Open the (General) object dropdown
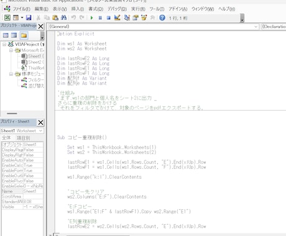286x236 pixels. point(153,27)
